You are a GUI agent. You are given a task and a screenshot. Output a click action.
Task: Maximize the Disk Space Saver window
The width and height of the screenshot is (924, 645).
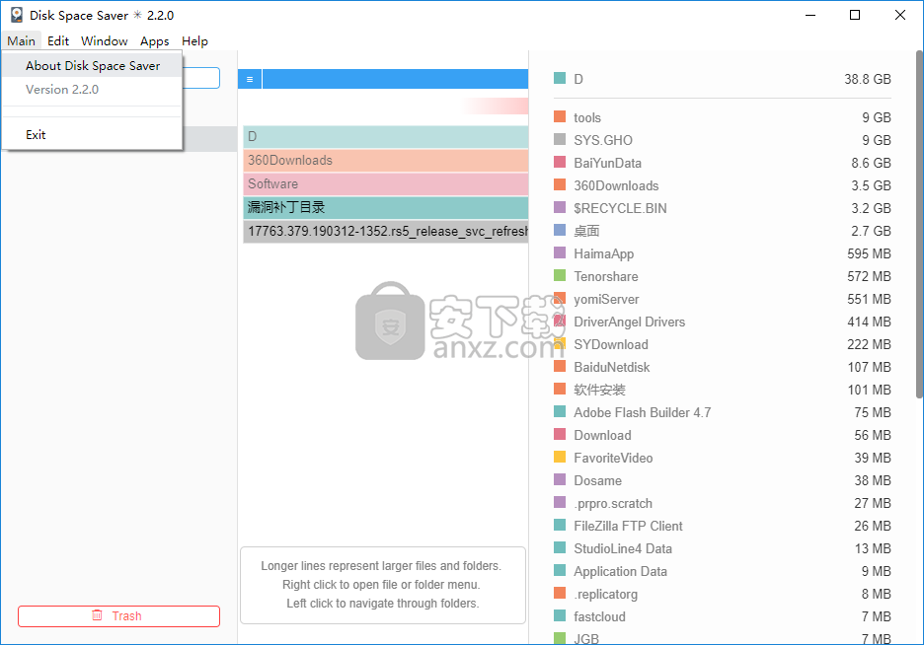tap(855, 16)
